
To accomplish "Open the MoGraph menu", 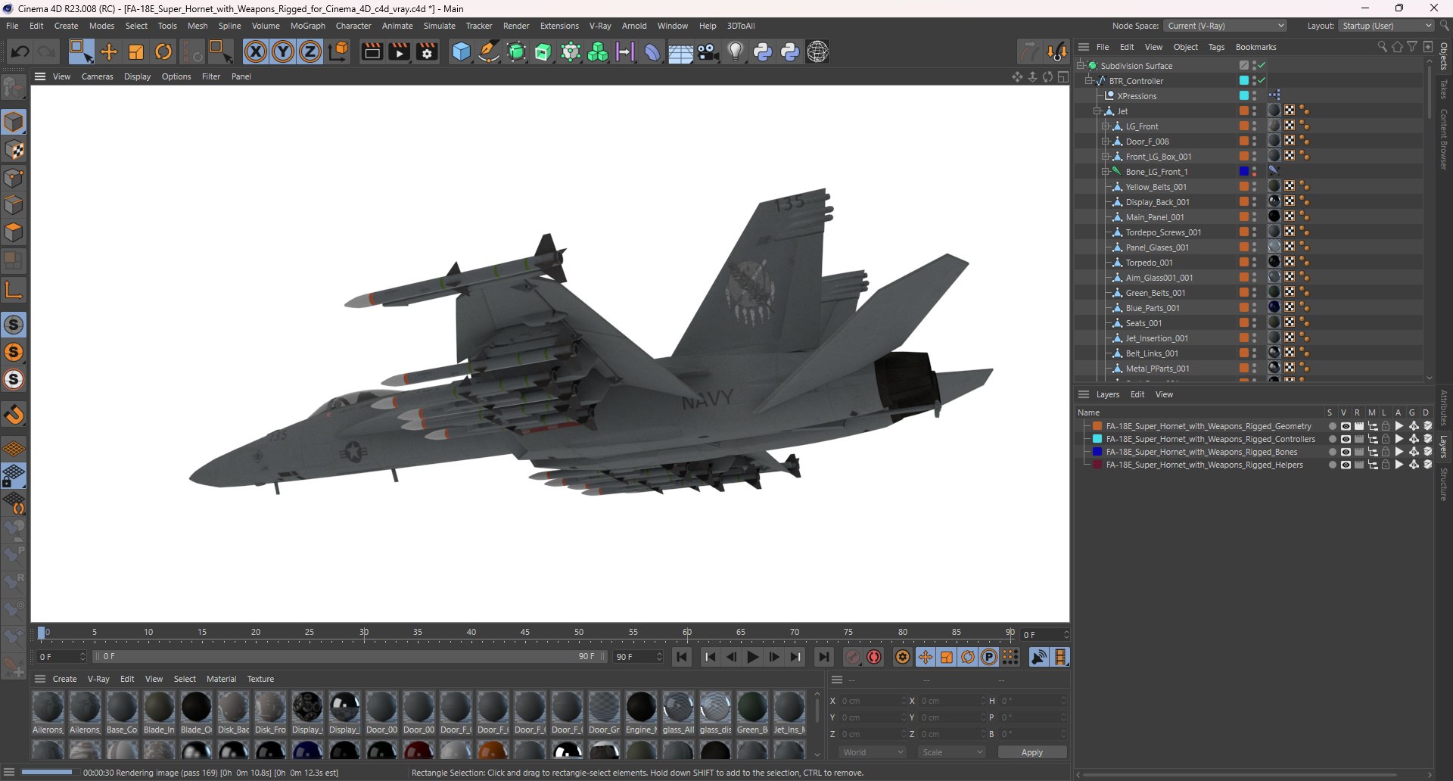I will click(308, 26).
